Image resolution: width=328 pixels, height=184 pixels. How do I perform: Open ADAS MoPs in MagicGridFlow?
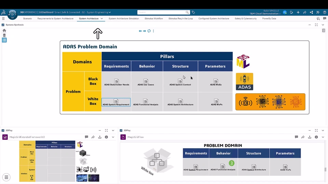(x=285, y=168)
